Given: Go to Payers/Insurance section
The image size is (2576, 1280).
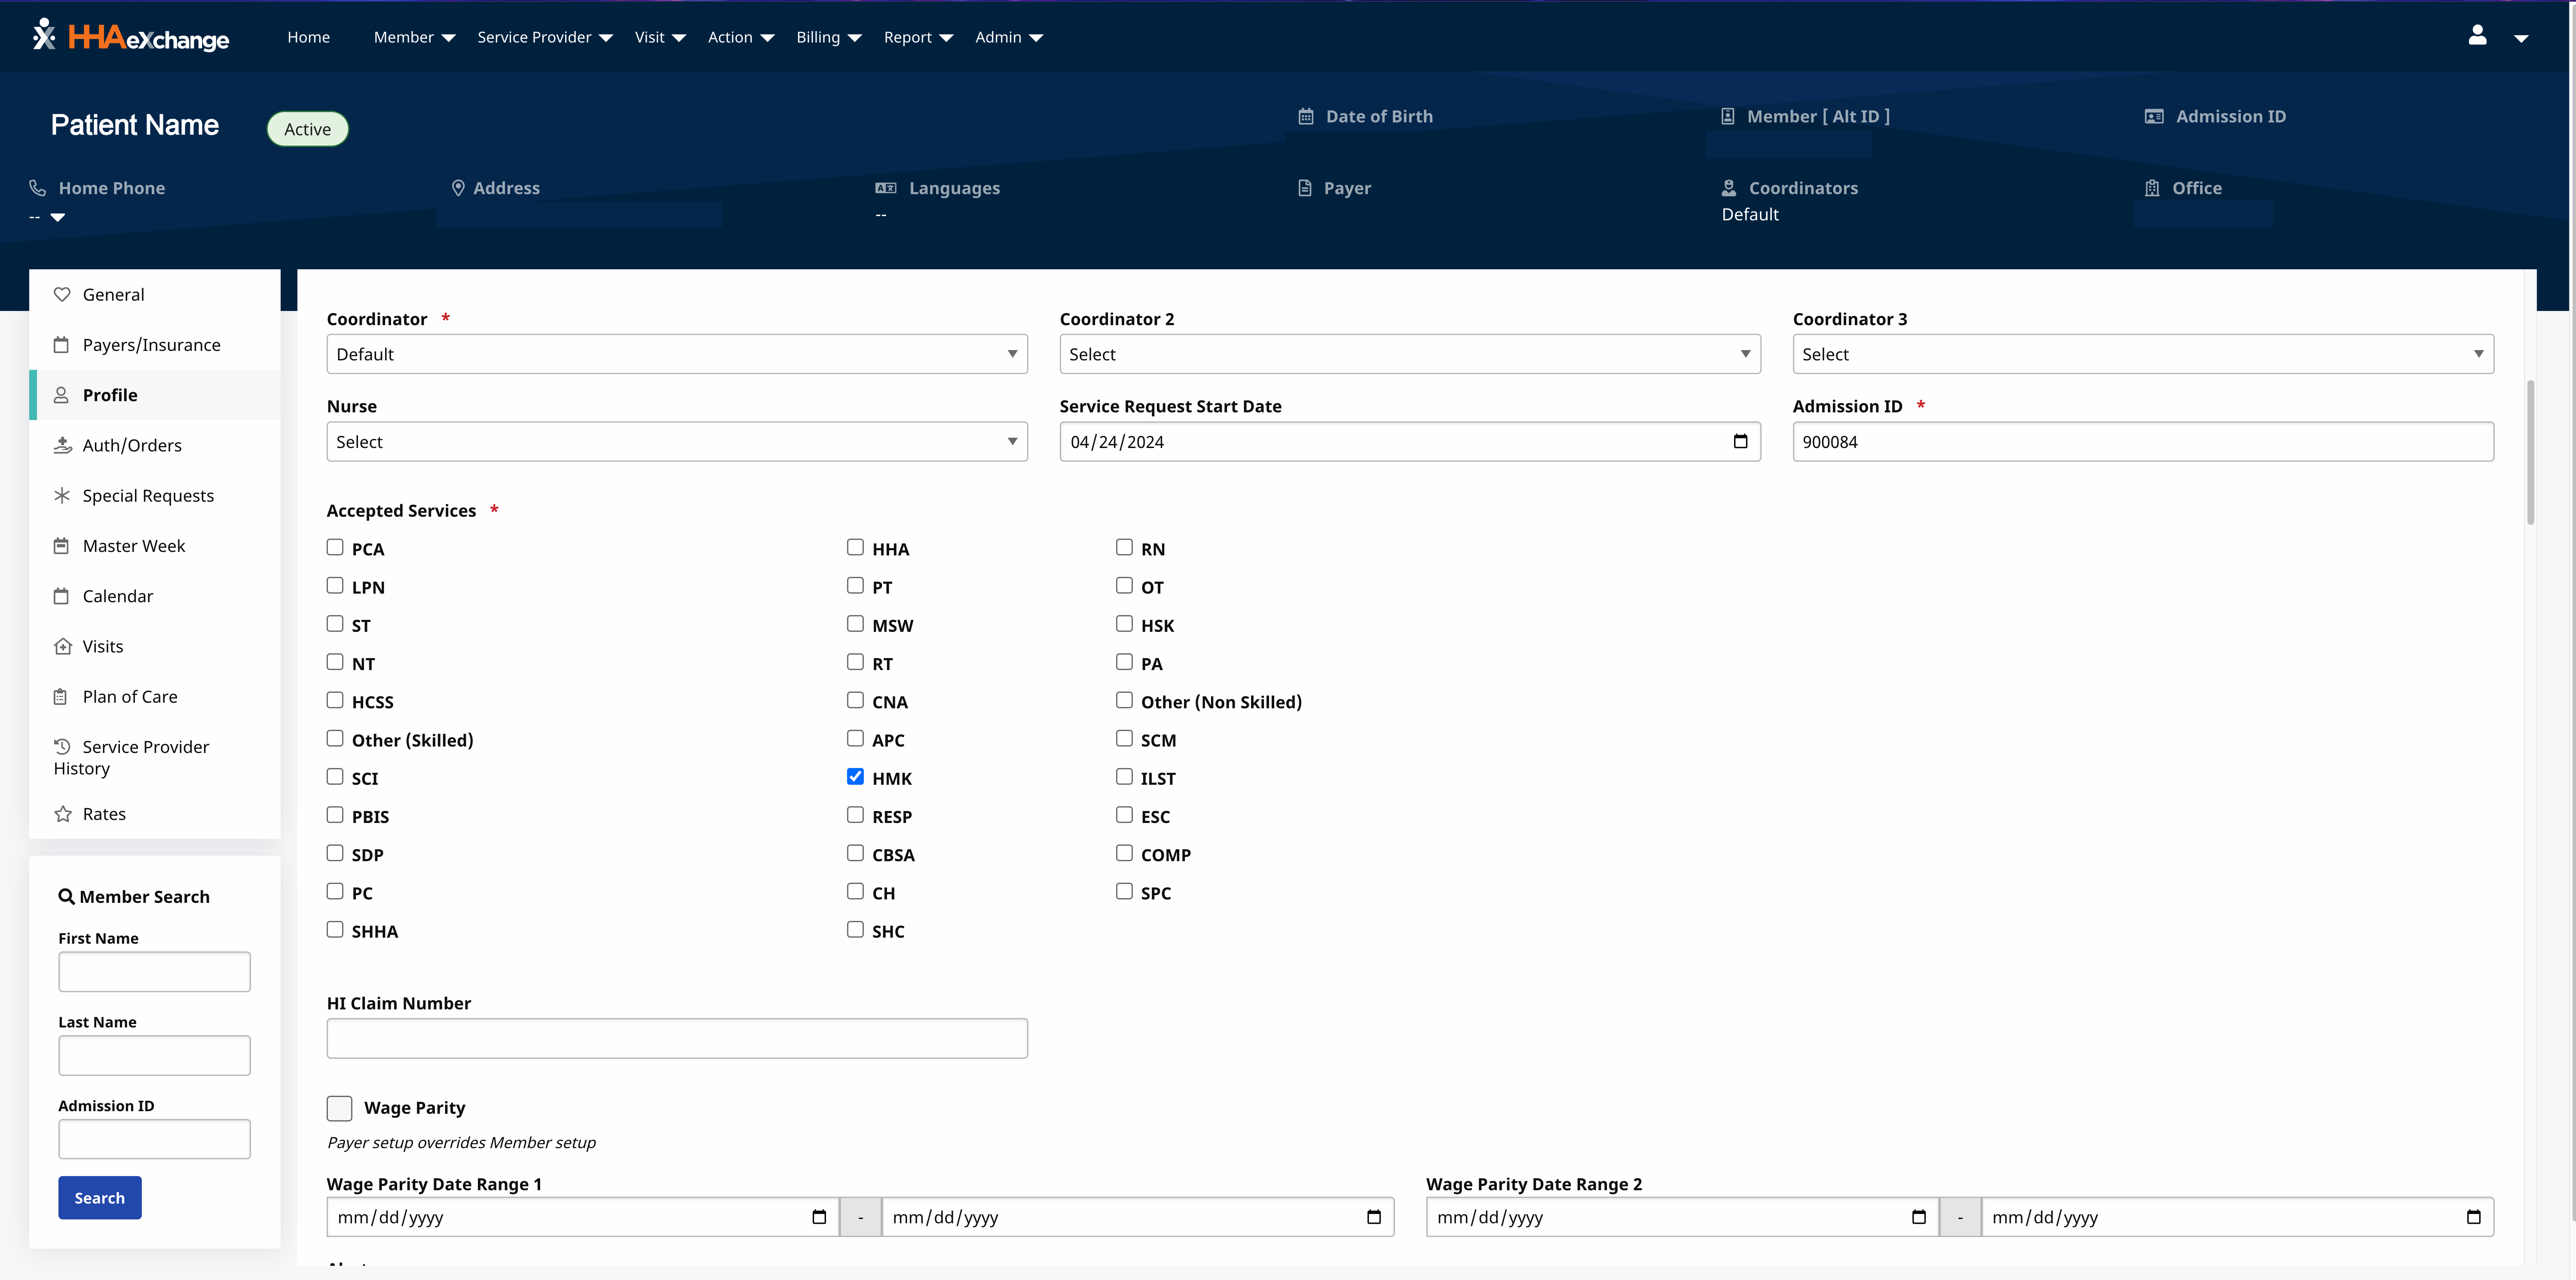Looking at the screenshot, I should 151,345.
